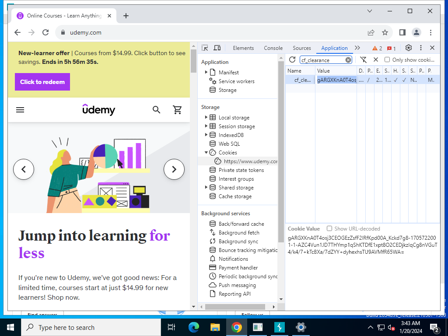Image resolution: width=448 pixels, height=336 pixels.
Task: Open the Udemy shopping cart
Action: pyautogui.click(x=177, y=110)
